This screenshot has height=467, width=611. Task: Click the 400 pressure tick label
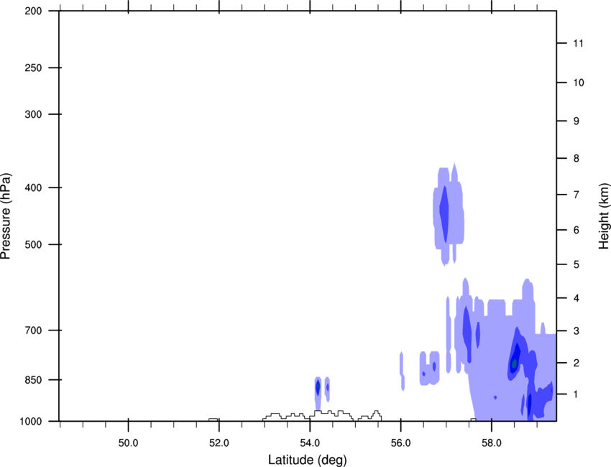[33, 188]
